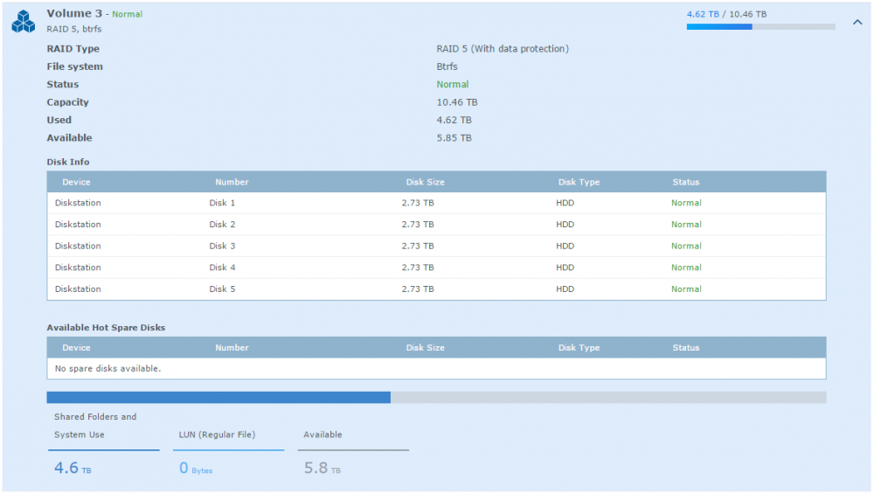The width and height of the screenshot is (874, 494).
Task: Click Status header in Disk Info table
Action: [x=686, y=182]
